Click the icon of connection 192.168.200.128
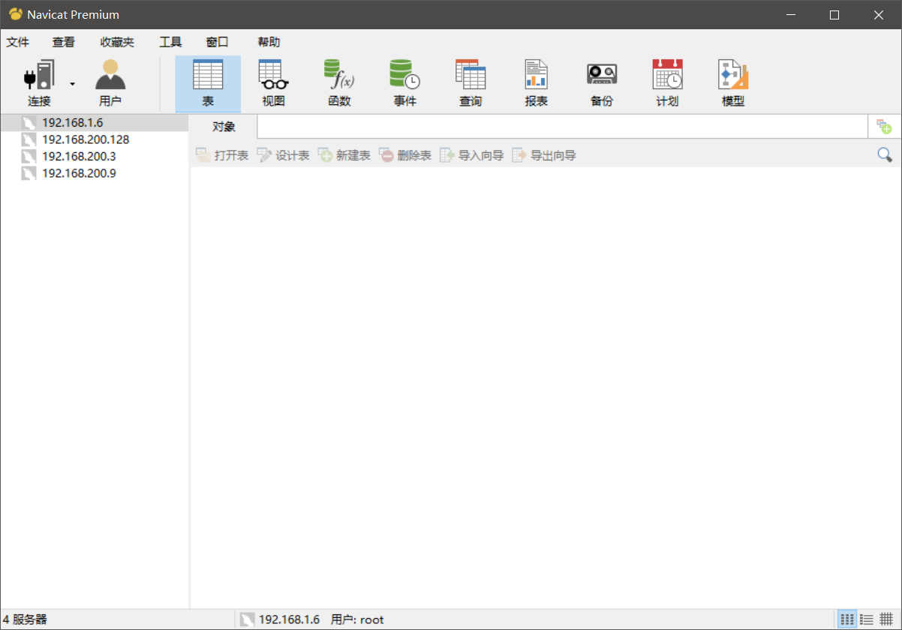Viewport: 902px width, 630px height. [29, 139]
